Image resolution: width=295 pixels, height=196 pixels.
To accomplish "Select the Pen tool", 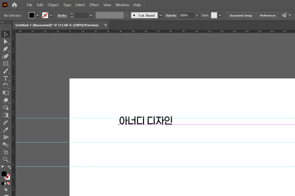I will pos(5,49).
